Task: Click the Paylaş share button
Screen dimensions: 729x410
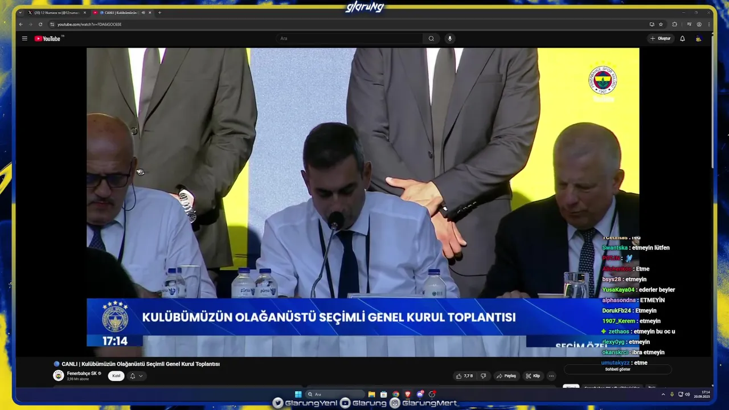Action: [x=506, y=376]
